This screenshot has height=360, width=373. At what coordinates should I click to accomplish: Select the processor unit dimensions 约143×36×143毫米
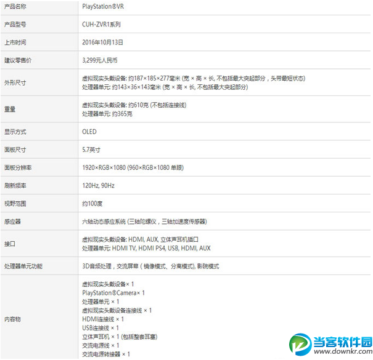pos(165,87)
